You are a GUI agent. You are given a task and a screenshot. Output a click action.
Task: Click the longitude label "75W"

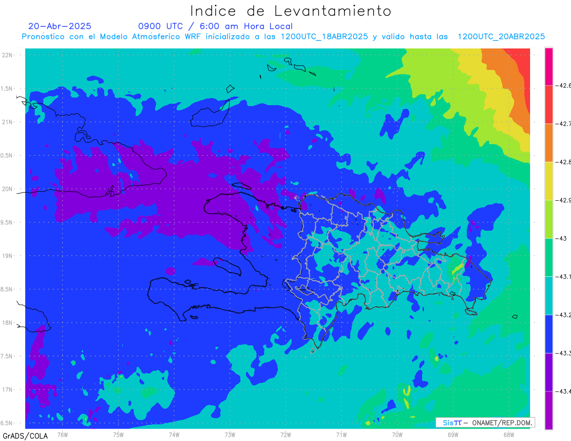point(118,435)
